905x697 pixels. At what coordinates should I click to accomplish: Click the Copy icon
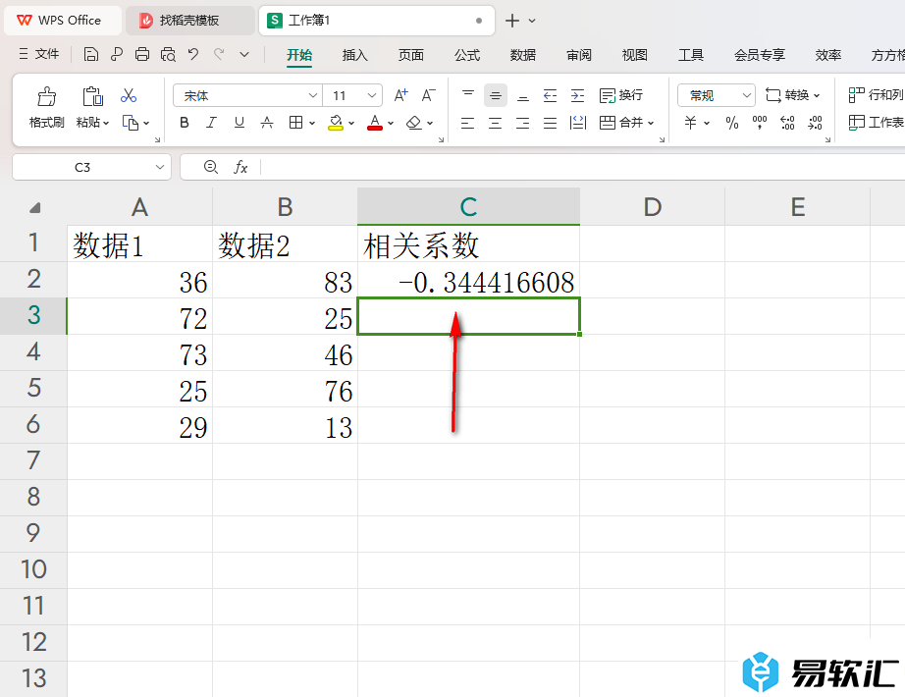pyautogui.click(x=130, y=123)
